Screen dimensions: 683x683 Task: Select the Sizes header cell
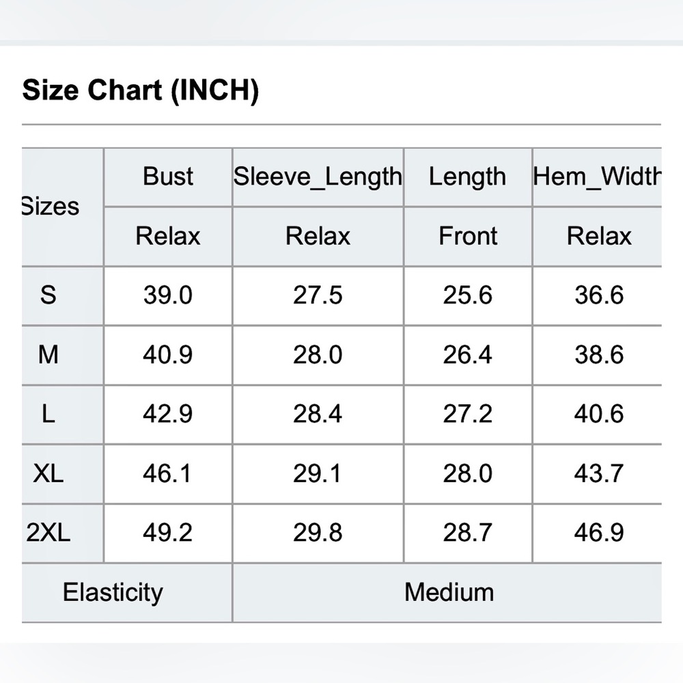(62, 207)
